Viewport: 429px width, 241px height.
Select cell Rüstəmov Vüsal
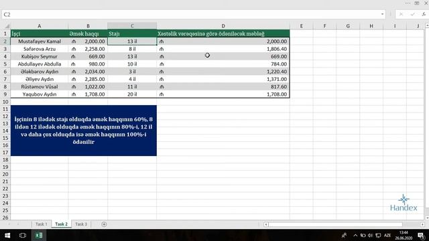click(x=40, y=87)
